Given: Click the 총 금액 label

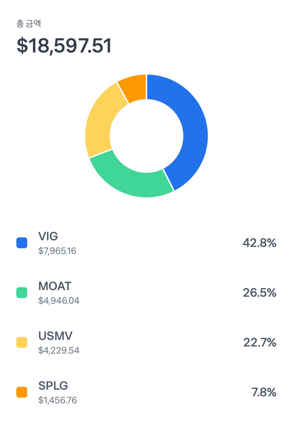Looking at the screenshot, I should 29,23.
